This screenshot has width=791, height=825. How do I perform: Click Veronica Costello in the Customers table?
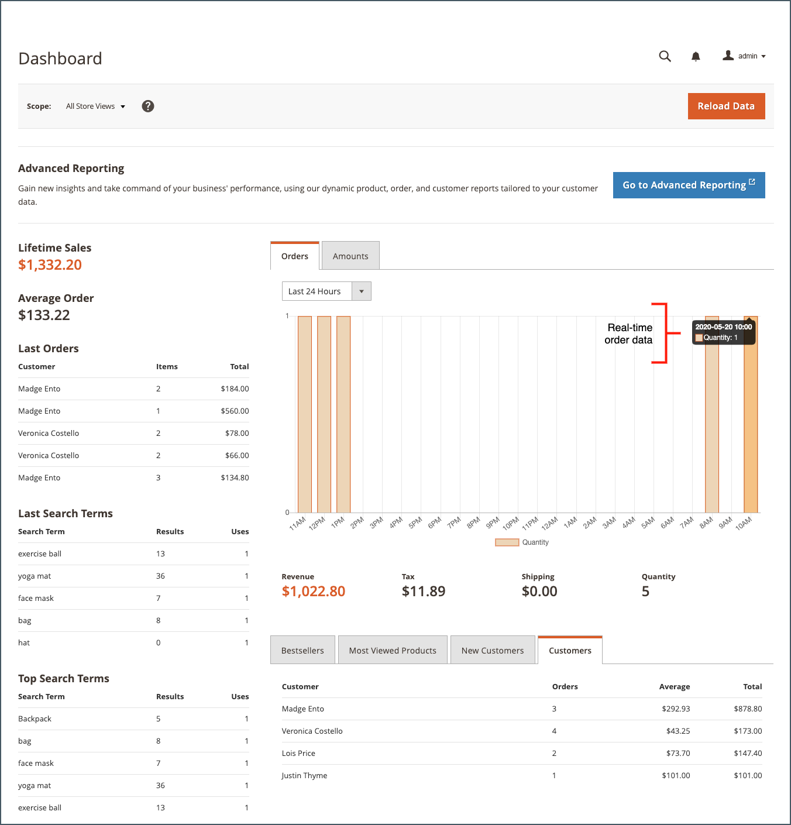312,731
